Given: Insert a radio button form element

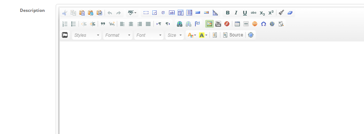Looking at the screenshot, I should (163, 13).
